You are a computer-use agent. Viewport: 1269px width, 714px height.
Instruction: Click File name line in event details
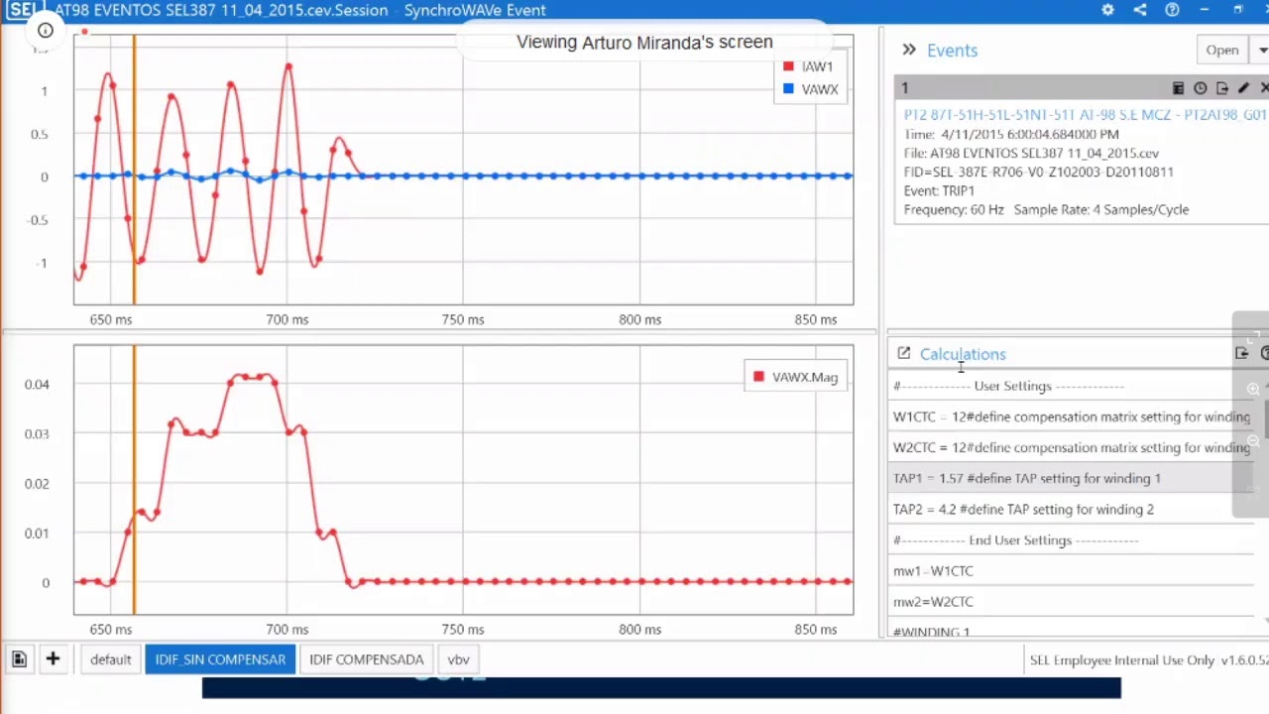click(1031, 153)
